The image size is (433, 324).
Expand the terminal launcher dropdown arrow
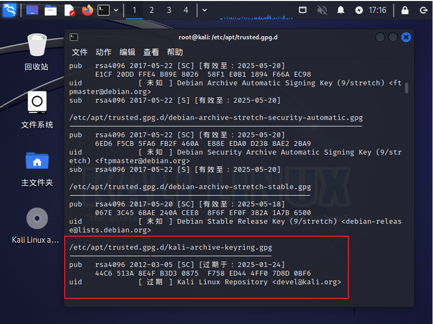[116, 10]
